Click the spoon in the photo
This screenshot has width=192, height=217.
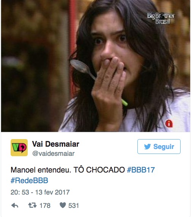point(83,68)
